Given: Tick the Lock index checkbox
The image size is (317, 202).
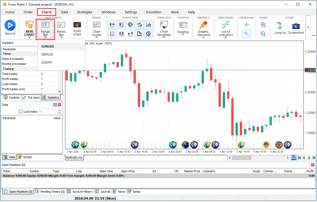Looking at the screenshot, I should point(21,112).
